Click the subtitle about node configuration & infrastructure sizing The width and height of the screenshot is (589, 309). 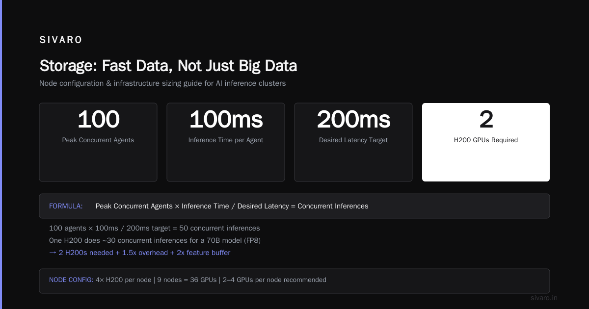[x=162, y=83]
